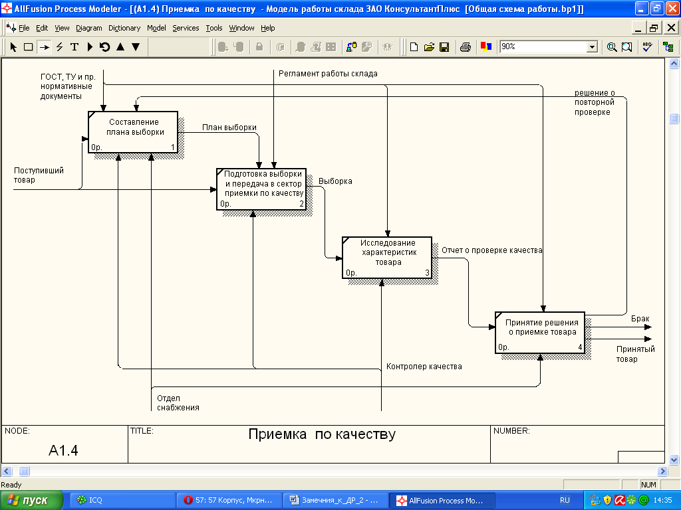Go to parent diagram with up triangle

point(120,47)
